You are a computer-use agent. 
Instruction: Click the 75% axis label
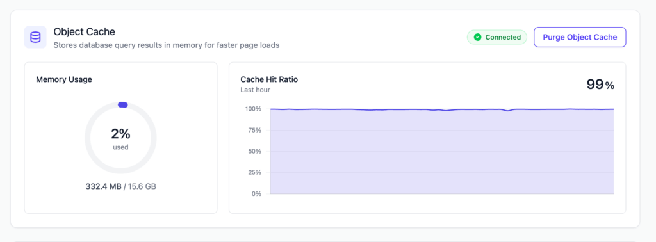coord(255,131)
